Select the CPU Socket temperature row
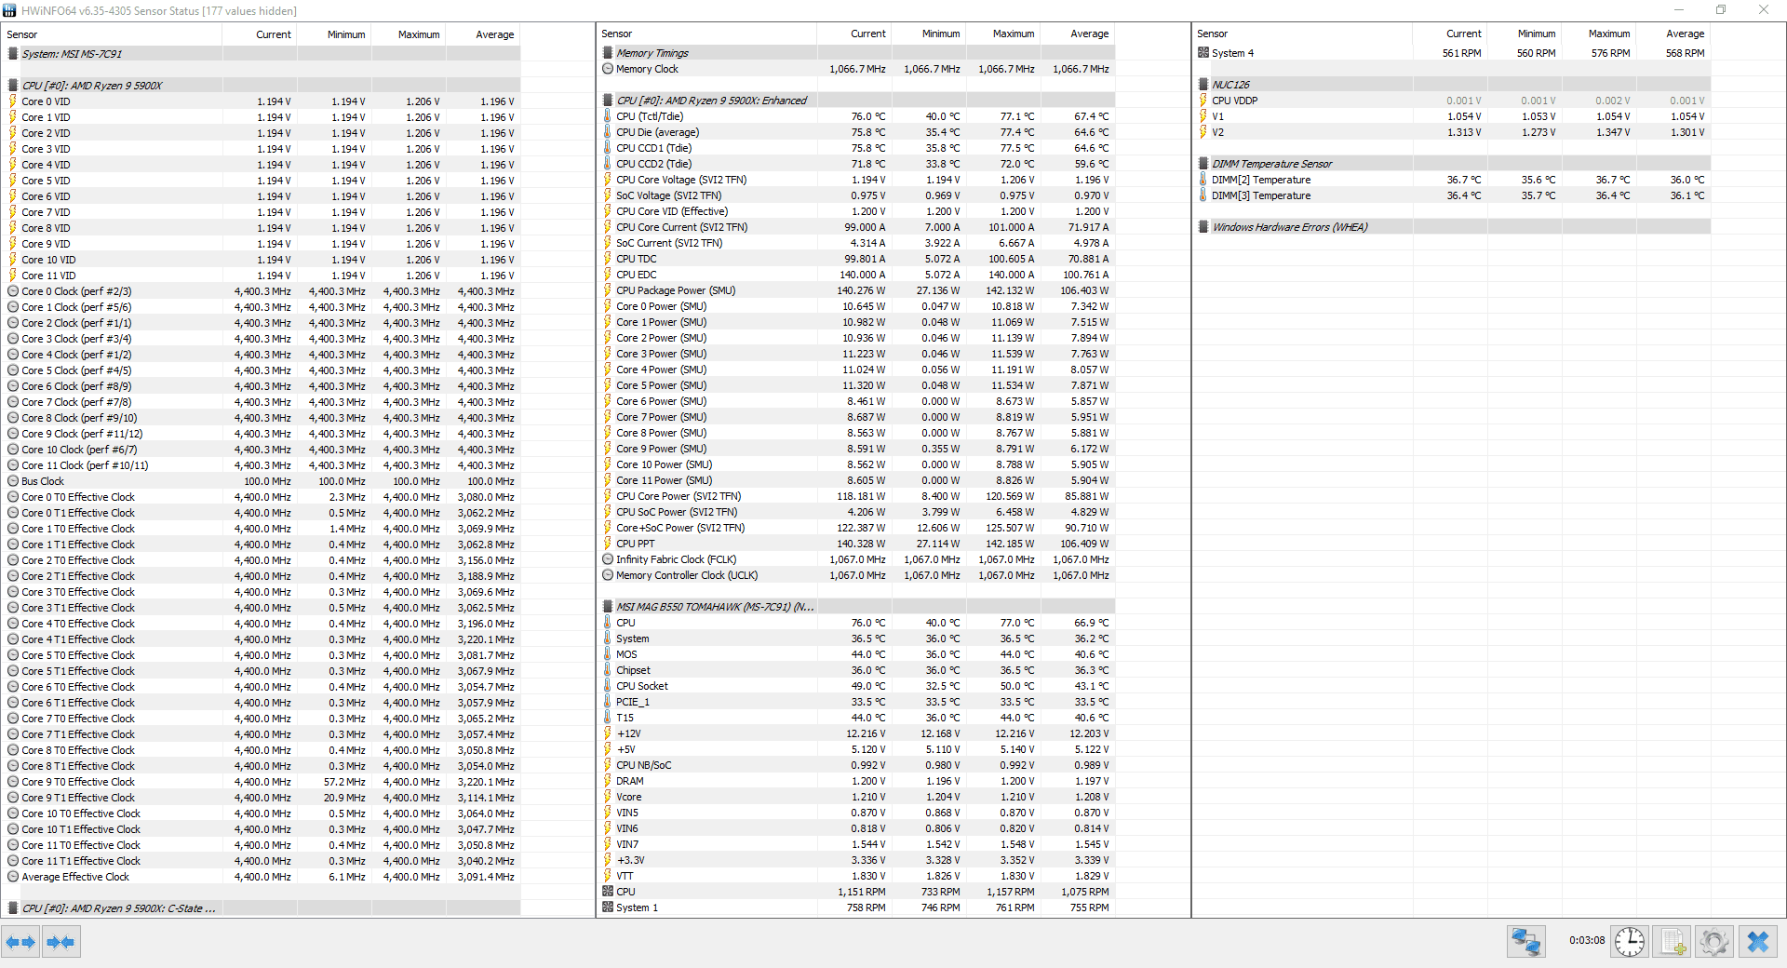1787x968 pixels. [855, 686]
